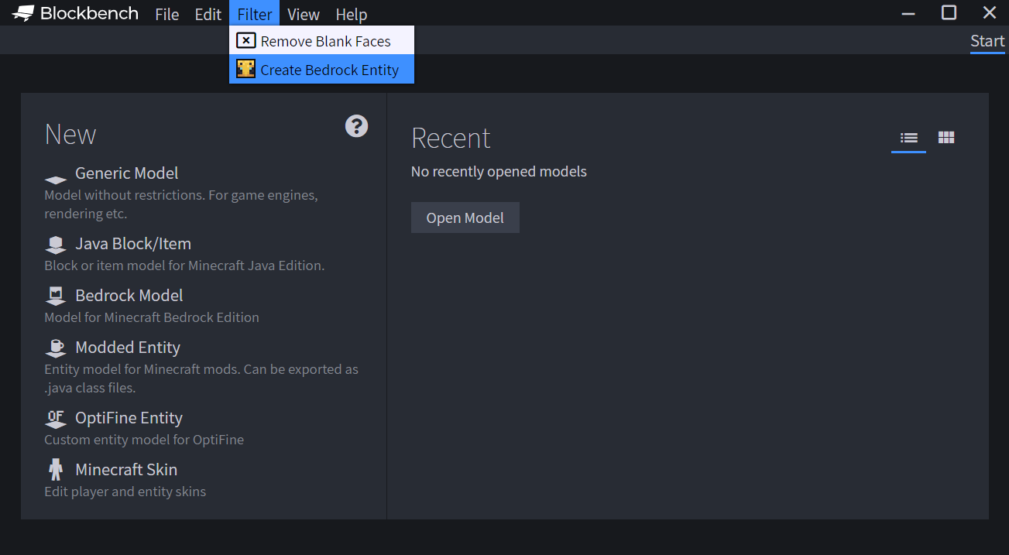Click the Modded Entity cup icon
Viewport: 1009px width, 555px height.
point(56,348)
